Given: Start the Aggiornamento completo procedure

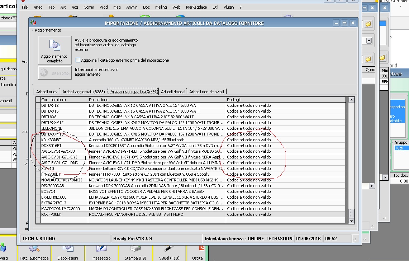Looking at the screenshot, I should point(55,50).
